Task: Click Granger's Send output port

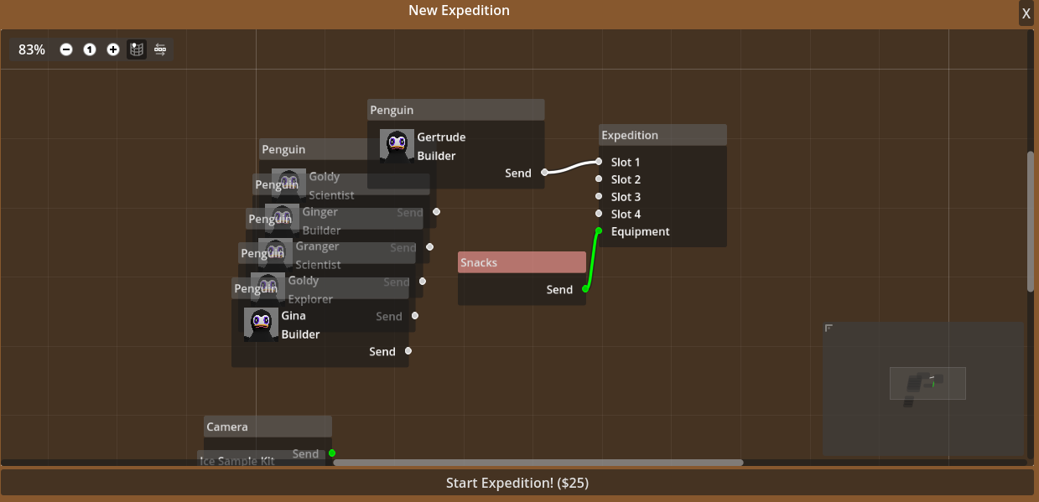Action: 423,282
